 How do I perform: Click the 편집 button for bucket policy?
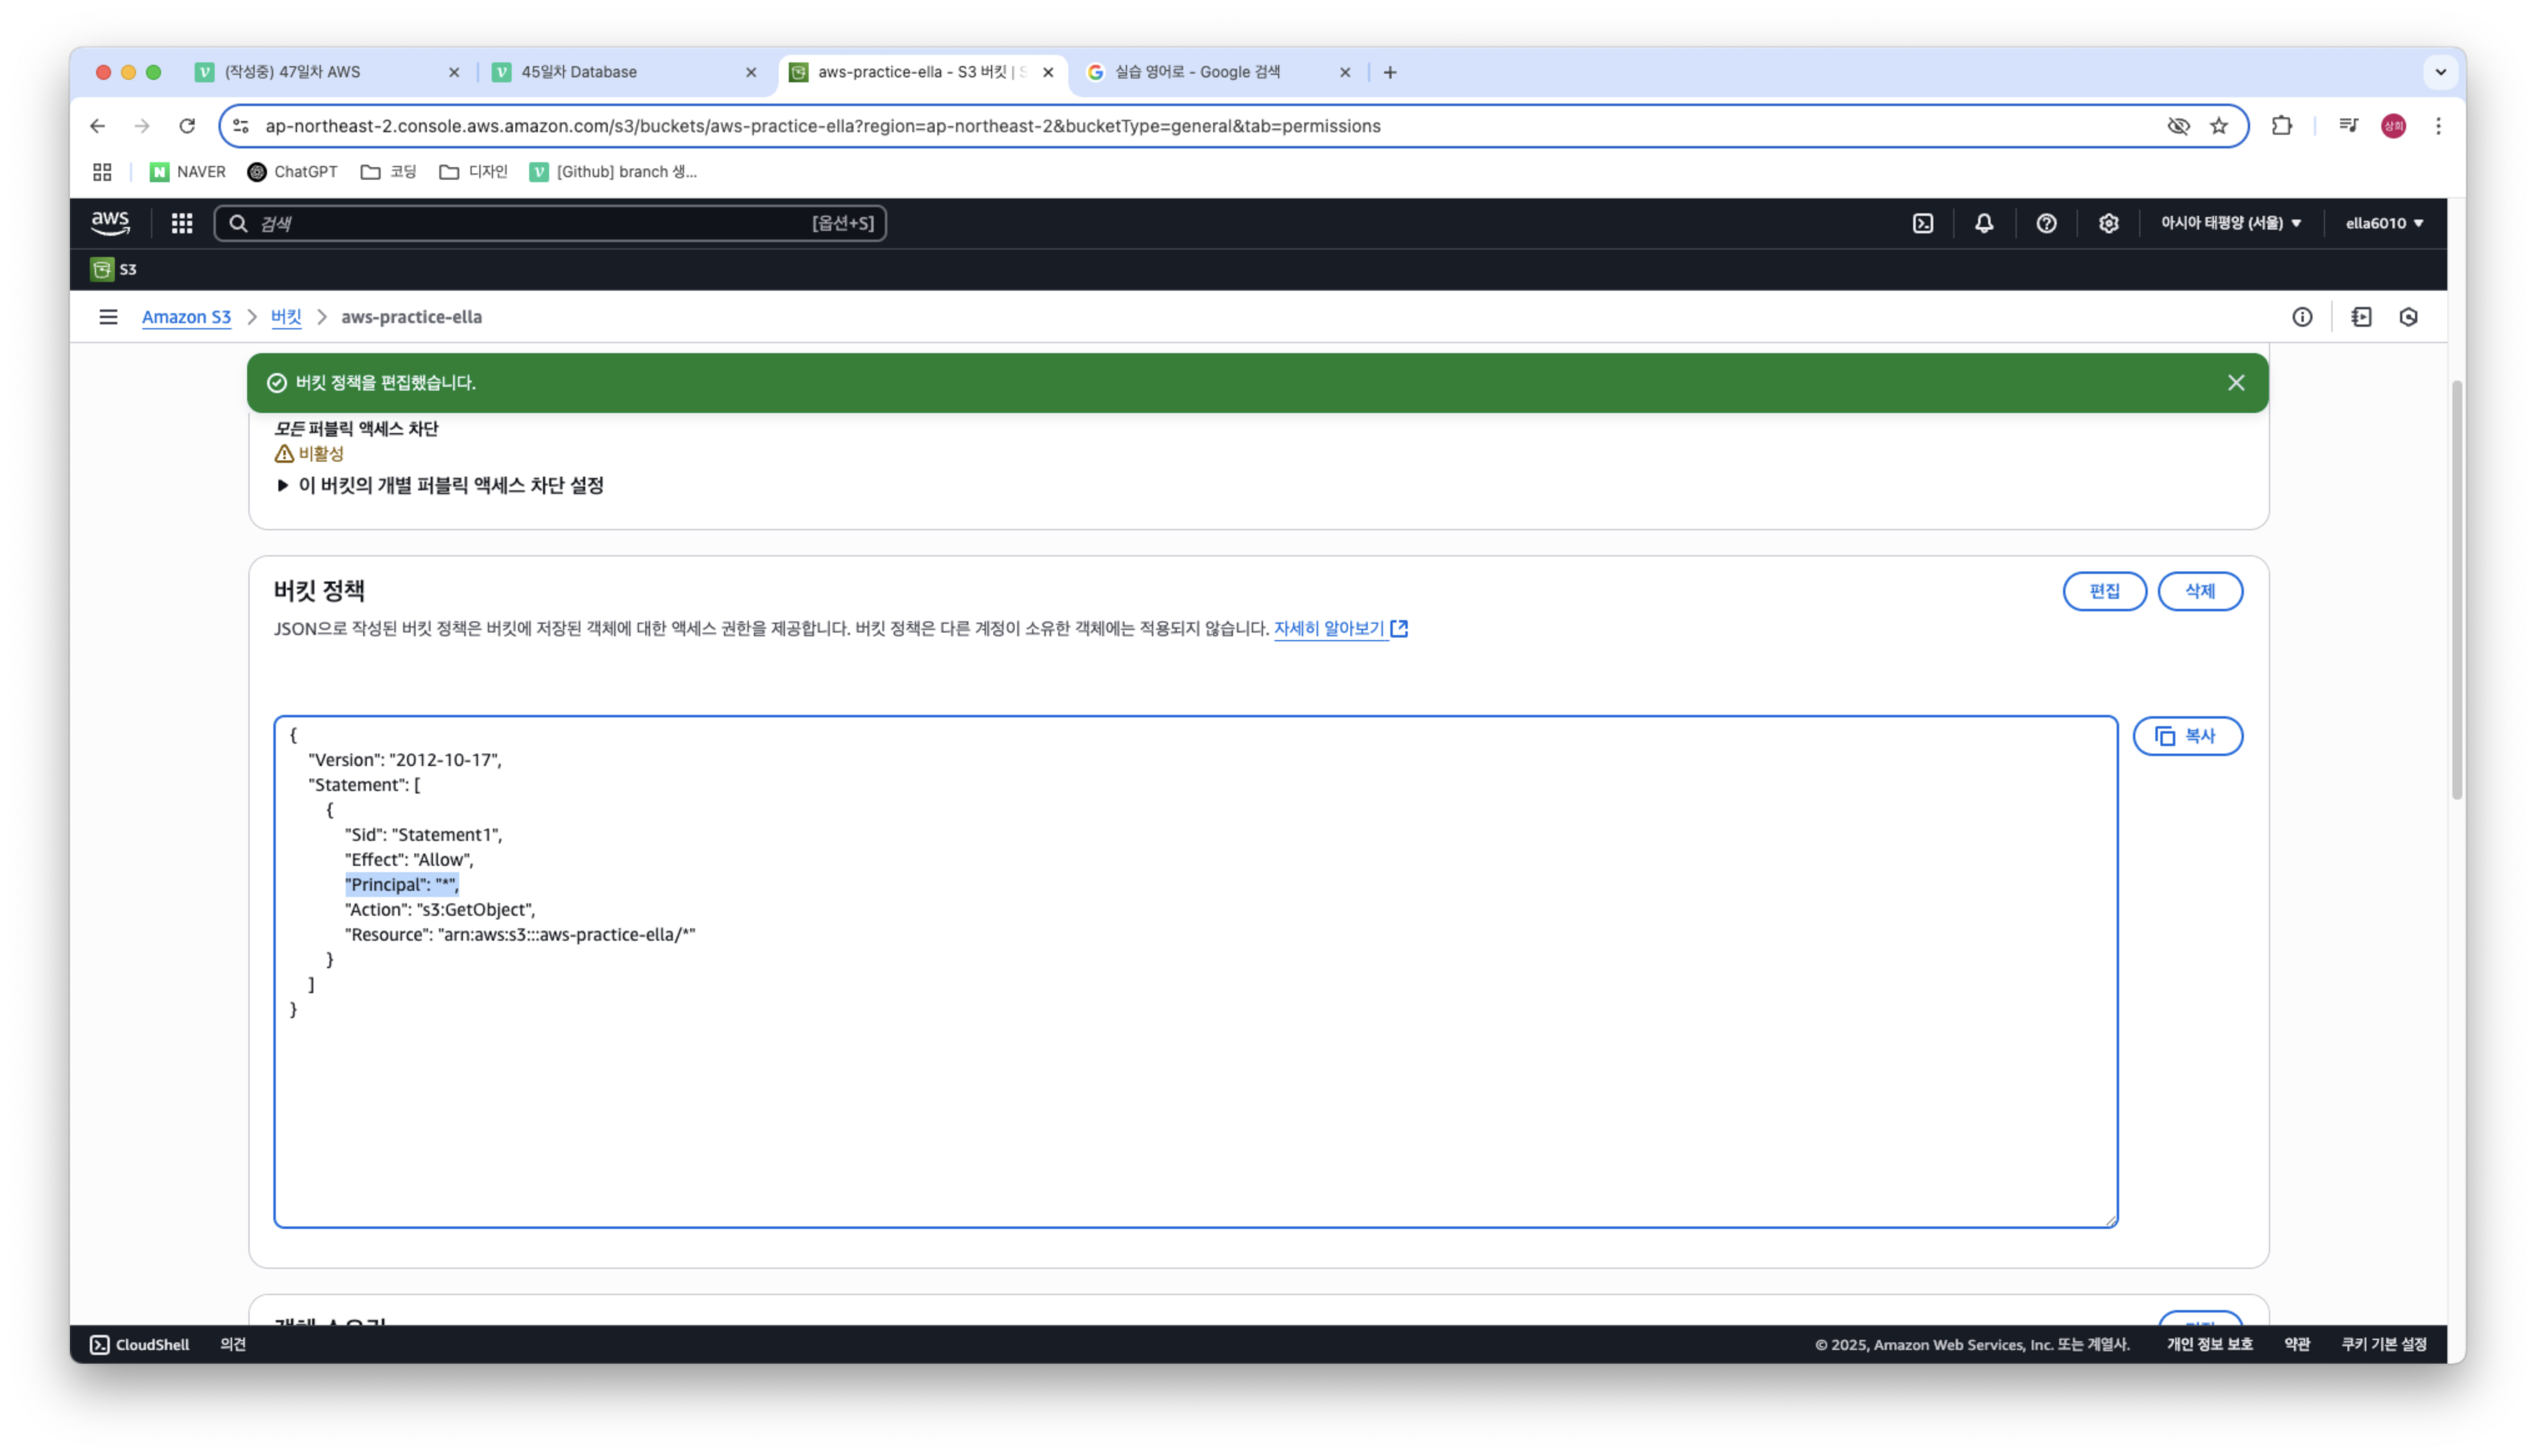(x=2104, y=591)
